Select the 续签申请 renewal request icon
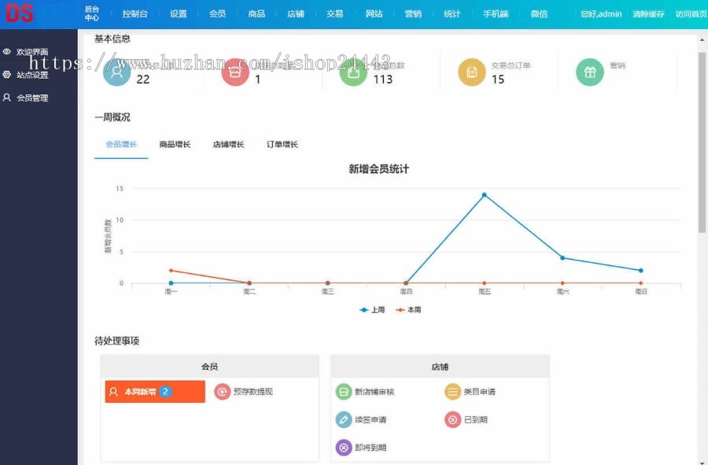This screenshot has height=465, width=708. click(x=344, y=419)
